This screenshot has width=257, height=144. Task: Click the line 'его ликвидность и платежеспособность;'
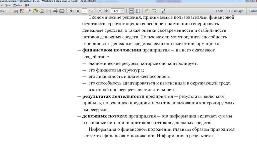[130, 77]
